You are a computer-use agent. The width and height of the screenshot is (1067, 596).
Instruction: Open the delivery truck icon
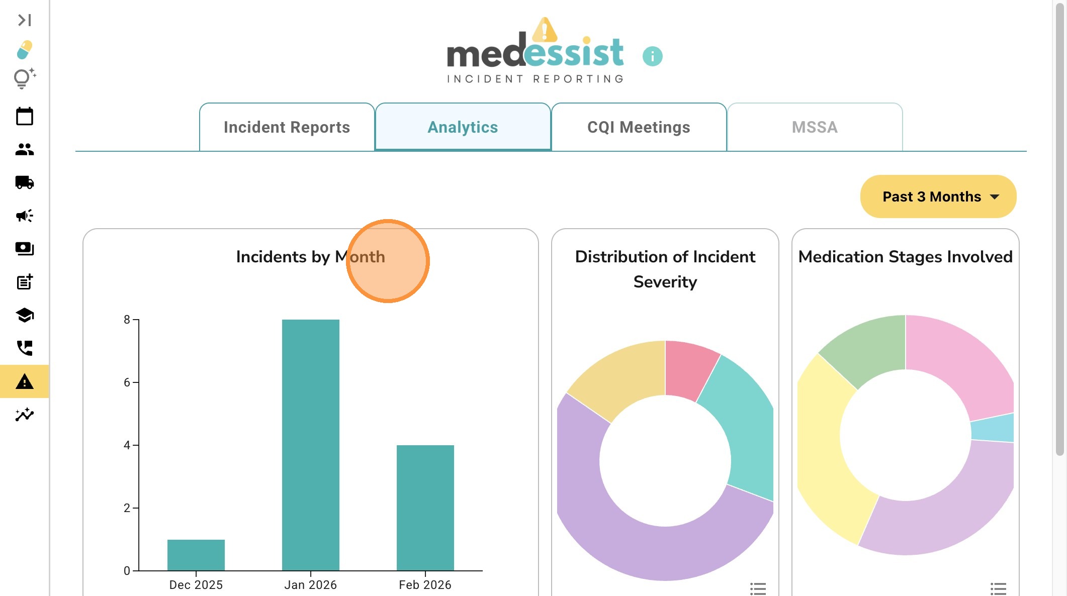coord(24,182)
